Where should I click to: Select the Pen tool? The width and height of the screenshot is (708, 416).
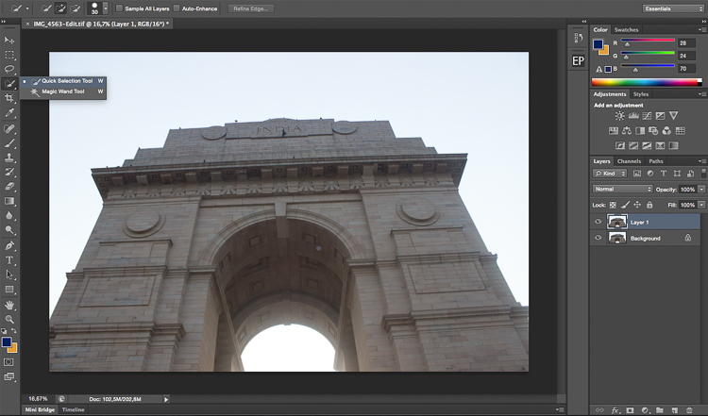(x=9, y=246)
